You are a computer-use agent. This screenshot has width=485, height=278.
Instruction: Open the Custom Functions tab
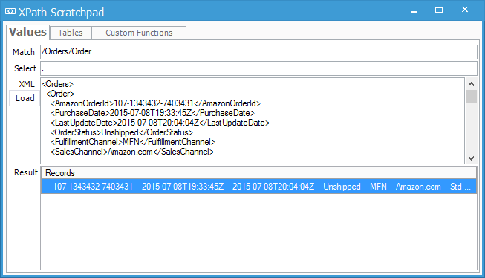[139, 33]
